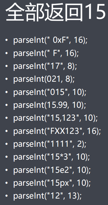Click the string "FXX123" in the list

[64, 131]
